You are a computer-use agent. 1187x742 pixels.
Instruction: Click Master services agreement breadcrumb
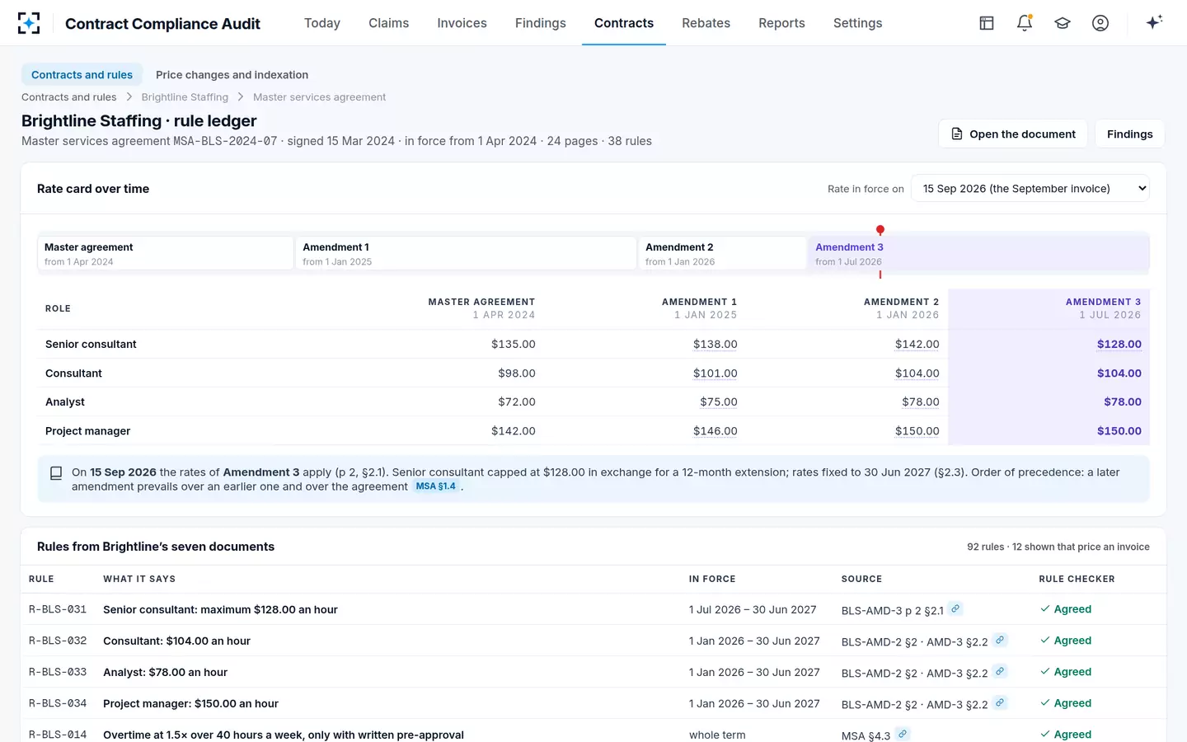coord(319,97)
